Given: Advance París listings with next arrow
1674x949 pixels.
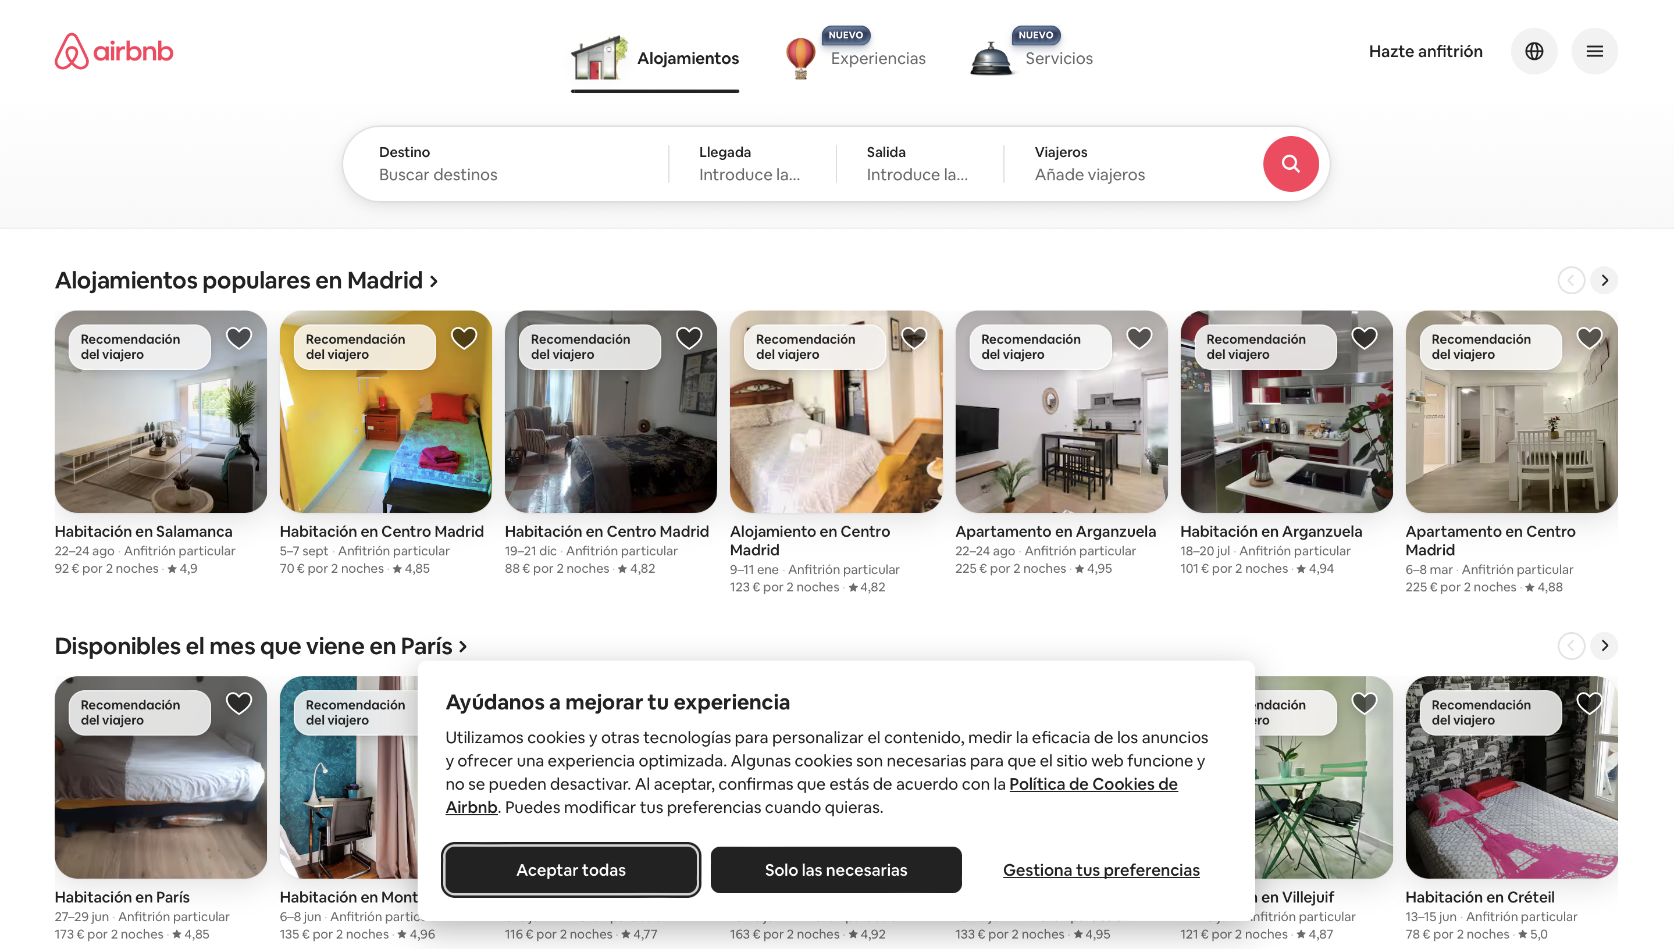Looking at the screenshot, I should click(1604, 646).
